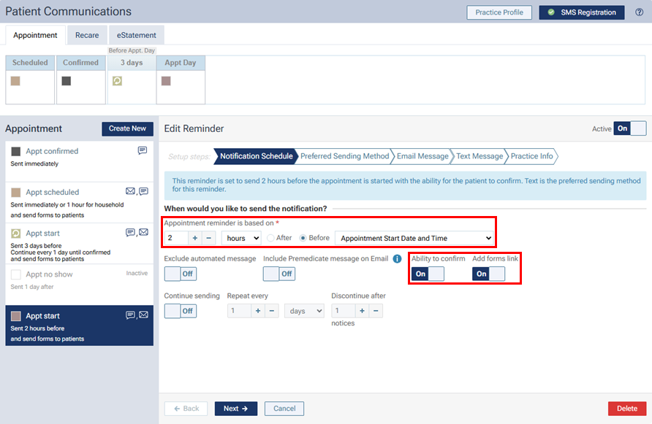Select the After radio button
This screenshot has height=424, width=652.
271,238
